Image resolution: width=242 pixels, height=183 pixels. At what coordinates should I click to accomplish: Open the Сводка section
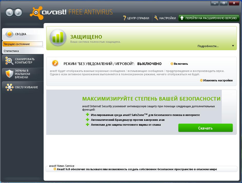click(x=23, y=34)
